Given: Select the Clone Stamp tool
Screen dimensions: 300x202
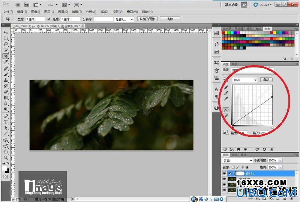Looking at the screenshot, I should pos(6,80).
